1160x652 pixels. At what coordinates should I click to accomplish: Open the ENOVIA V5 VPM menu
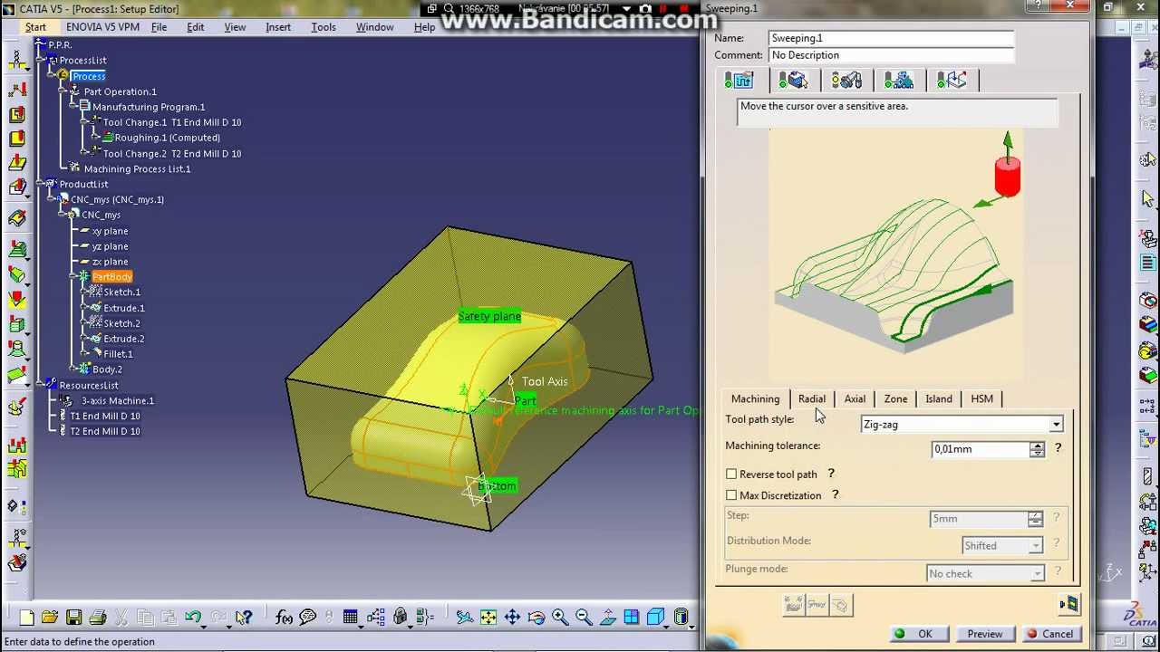pyautogui.click(x=102, y=27)
